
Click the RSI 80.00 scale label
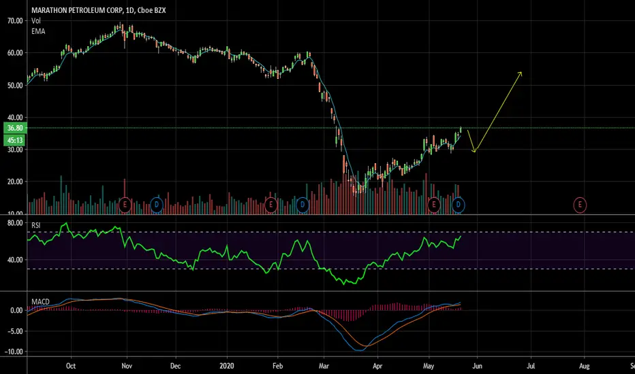15,223
